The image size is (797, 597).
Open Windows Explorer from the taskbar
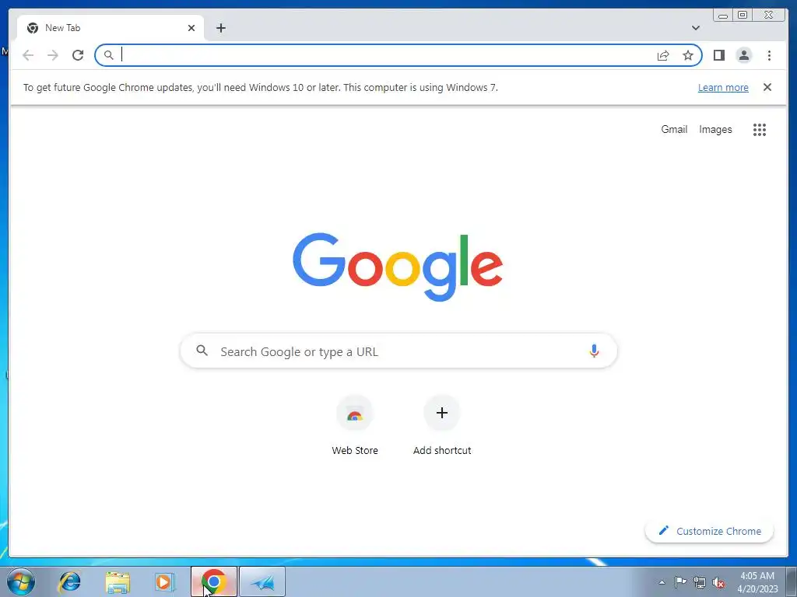118,581
